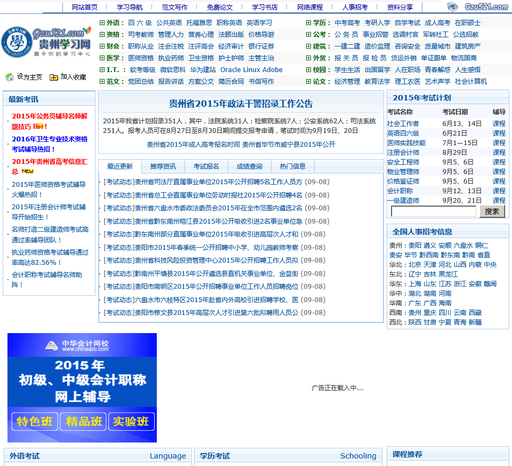Open 范文写作 in top navigation

(x=175, y=7)
